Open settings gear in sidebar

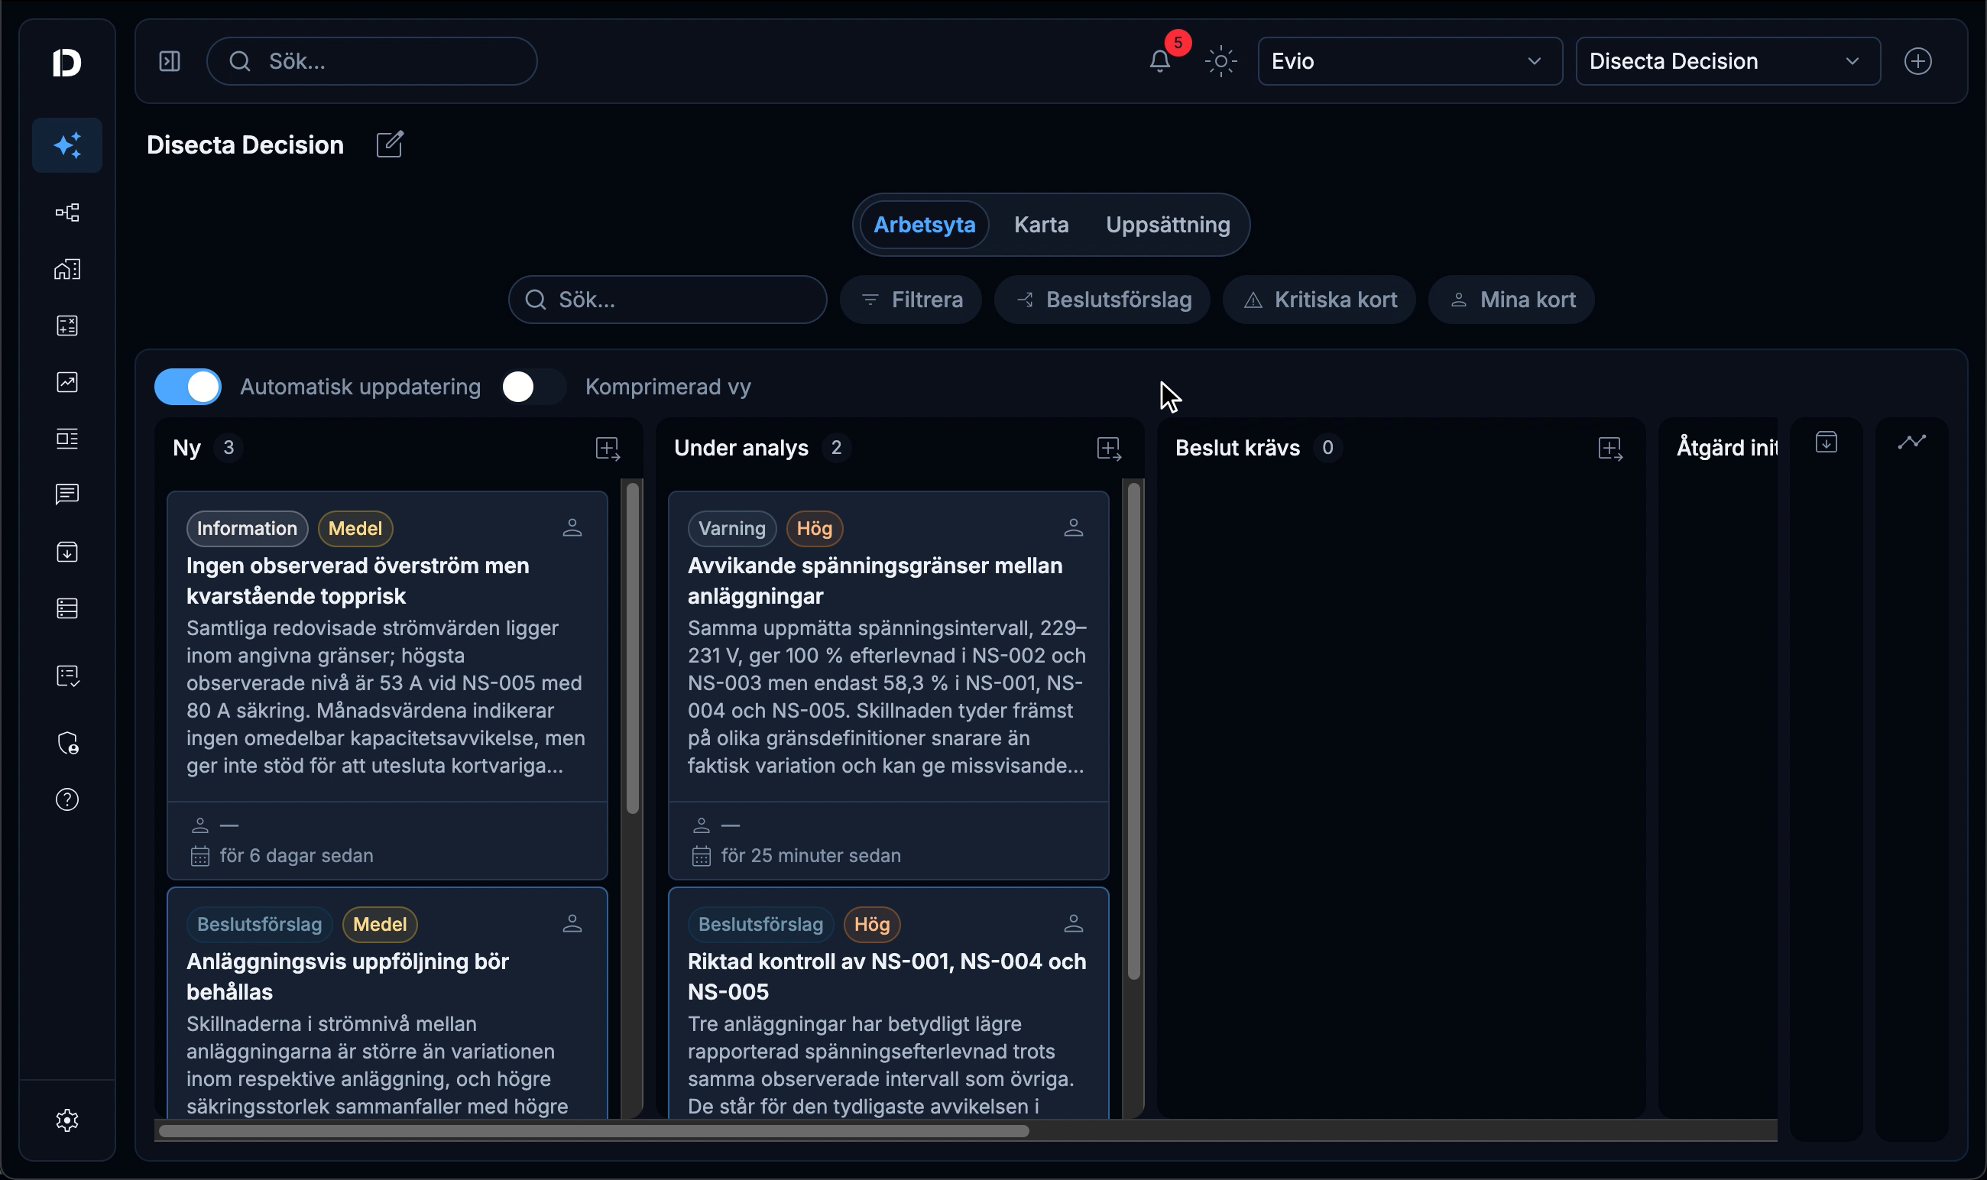pyautogui.click(x=67, y=1120)
